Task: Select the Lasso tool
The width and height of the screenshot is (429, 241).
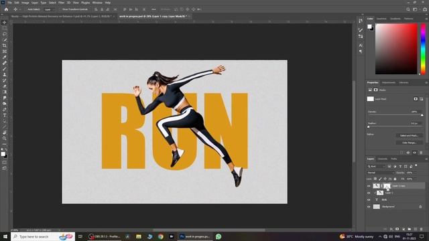Action: coord(5,34)
